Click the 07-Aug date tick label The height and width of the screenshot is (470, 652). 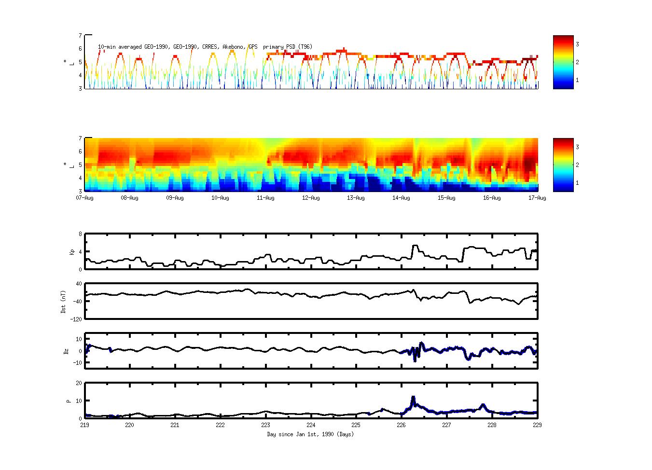(x=84, y=198)
